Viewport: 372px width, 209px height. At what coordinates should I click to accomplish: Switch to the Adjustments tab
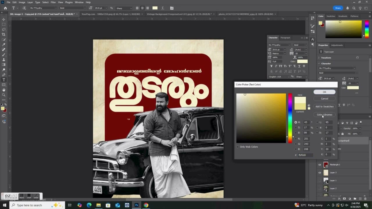click(x=337, y=45)
